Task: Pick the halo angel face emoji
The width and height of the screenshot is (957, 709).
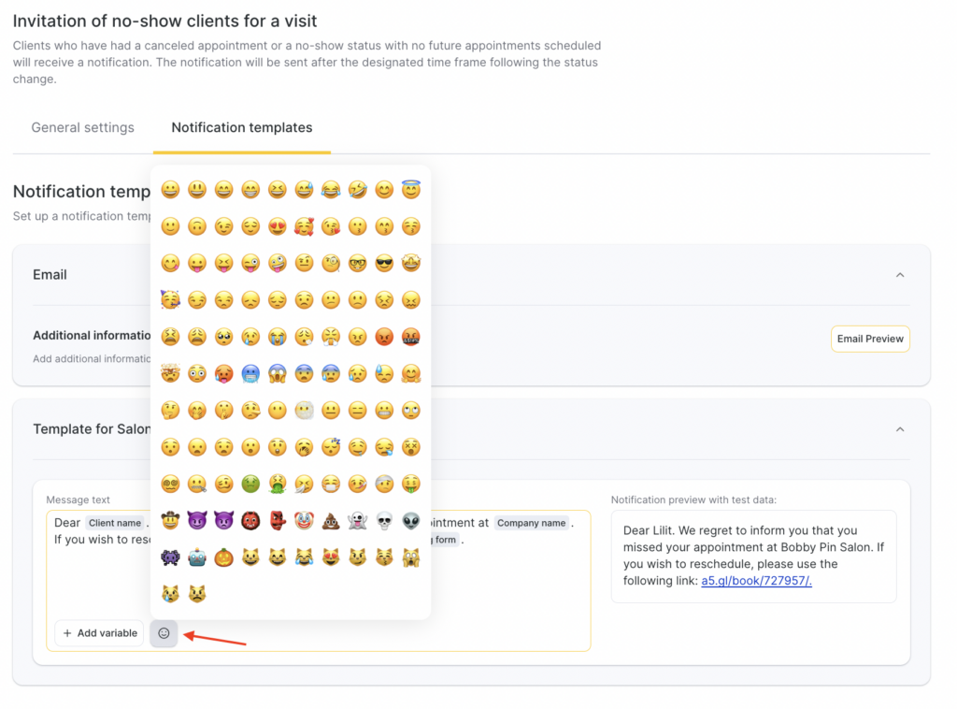Action: coord(411,190)
